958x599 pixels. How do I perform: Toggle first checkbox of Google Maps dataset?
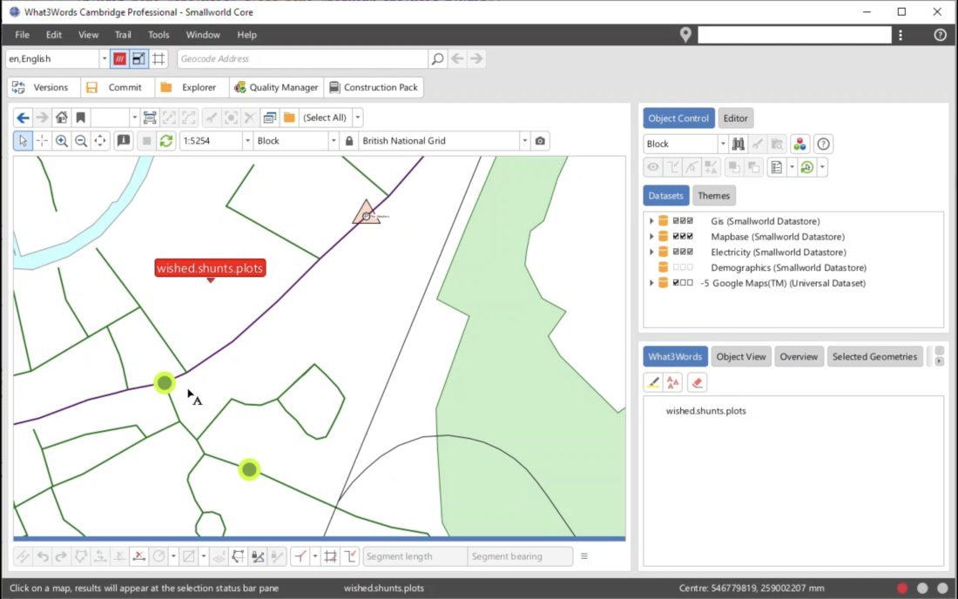tap(676, 283)
